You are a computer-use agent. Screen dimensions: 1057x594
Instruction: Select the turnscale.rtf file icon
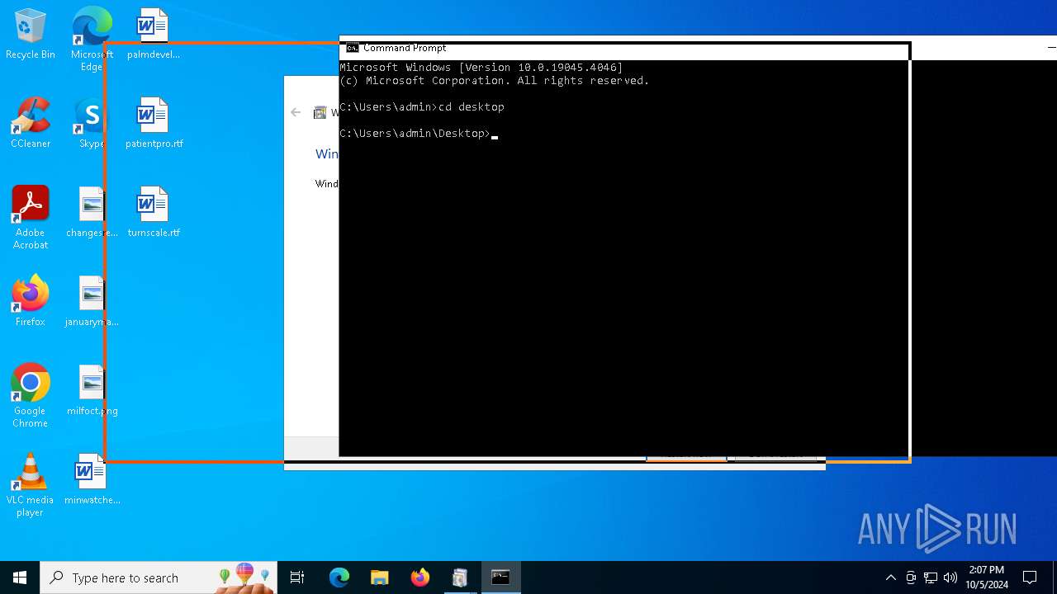click(154, 212)
